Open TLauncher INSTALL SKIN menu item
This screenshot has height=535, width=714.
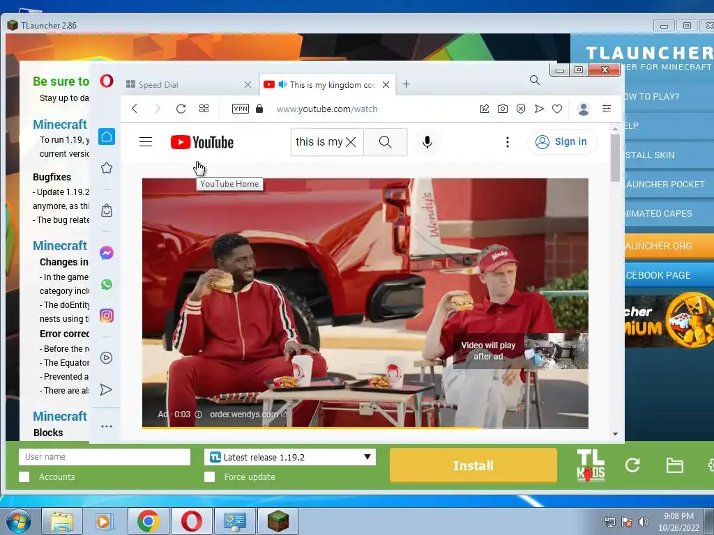point(669,155)
